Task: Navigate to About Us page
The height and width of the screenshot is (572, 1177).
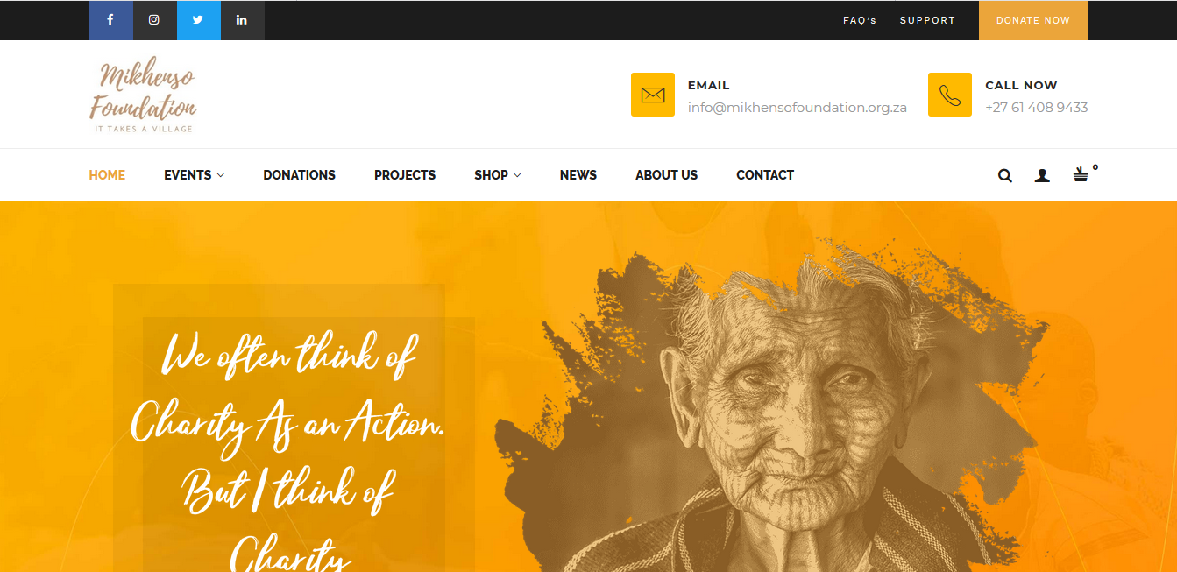Action: [x=667, y=175]
